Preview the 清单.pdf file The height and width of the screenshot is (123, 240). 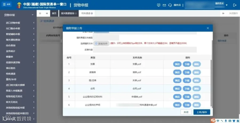point(177,72)
